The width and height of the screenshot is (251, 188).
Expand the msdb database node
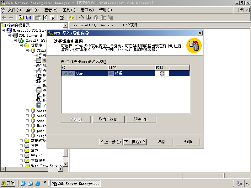tap(27, 121)
